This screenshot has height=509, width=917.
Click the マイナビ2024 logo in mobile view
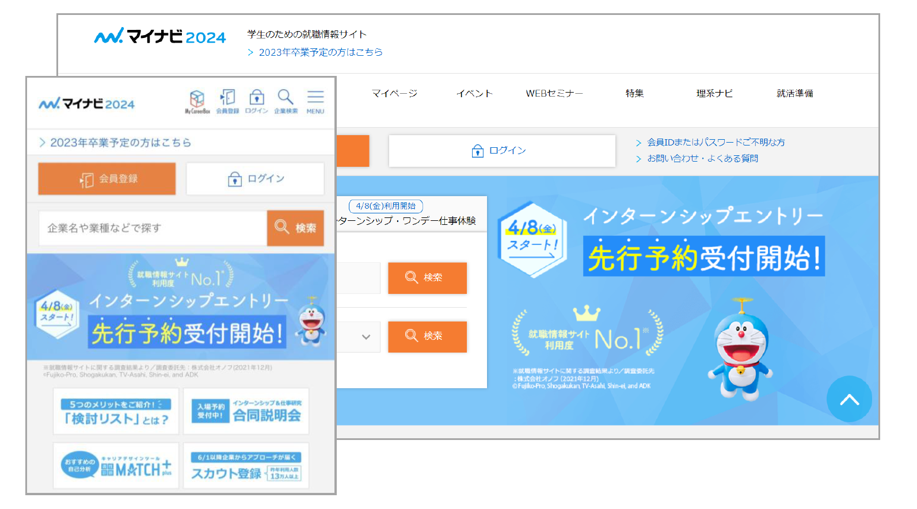tap(86, 104)
